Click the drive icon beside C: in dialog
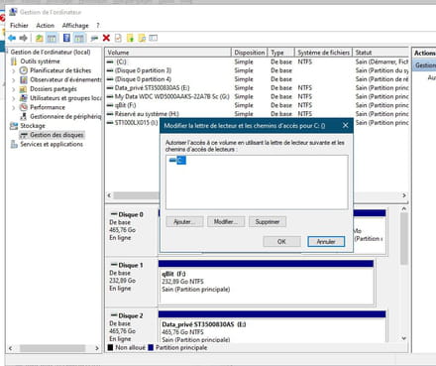 pyautogui.click(x=172, y=161)
